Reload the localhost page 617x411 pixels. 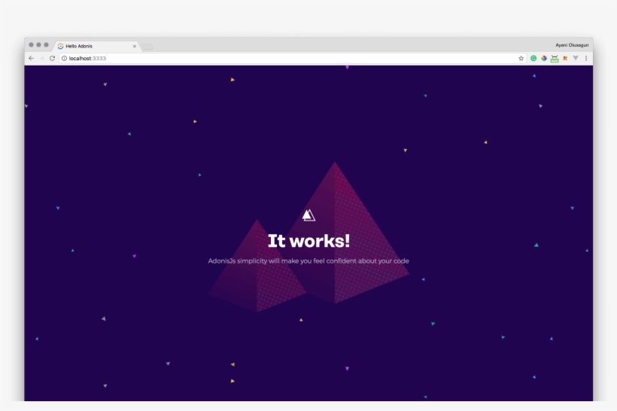coord(52,58)
